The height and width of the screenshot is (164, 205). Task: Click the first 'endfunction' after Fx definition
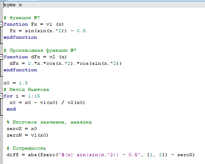(20, 37)
